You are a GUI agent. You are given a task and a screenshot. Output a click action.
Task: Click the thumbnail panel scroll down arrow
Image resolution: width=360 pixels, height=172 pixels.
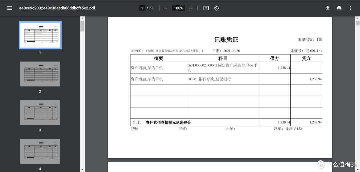click(82, 170)
